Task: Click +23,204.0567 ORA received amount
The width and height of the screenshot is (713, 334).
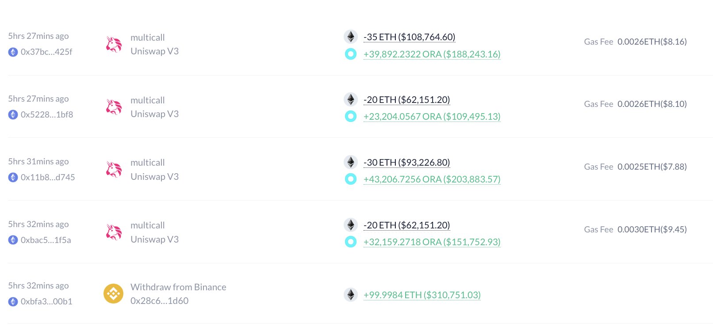Action: (x=432, y=117)
